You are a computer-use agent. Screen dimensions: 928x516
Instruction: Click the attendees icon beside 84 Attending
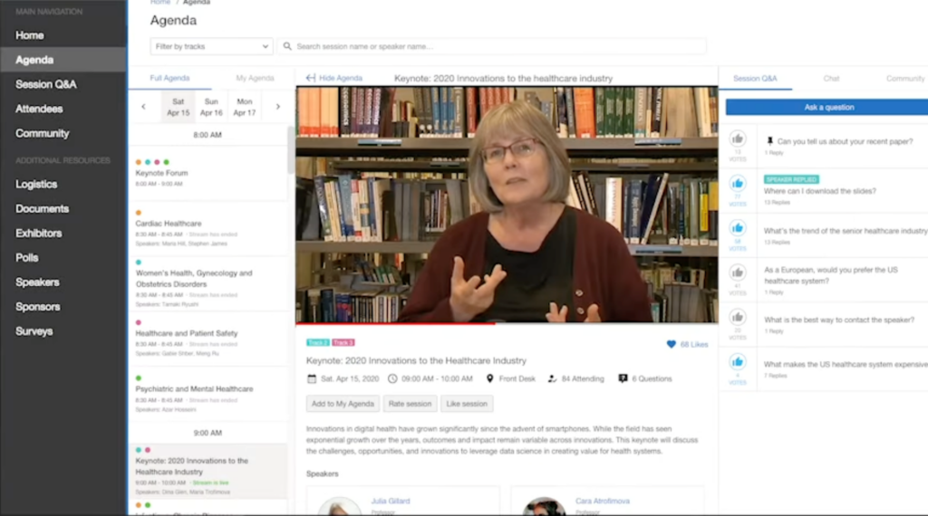[552, 379]
